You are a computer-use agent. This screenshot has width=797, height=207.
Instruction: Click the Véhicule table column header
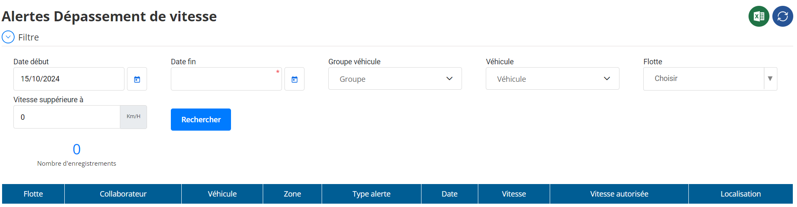point(222,194)
